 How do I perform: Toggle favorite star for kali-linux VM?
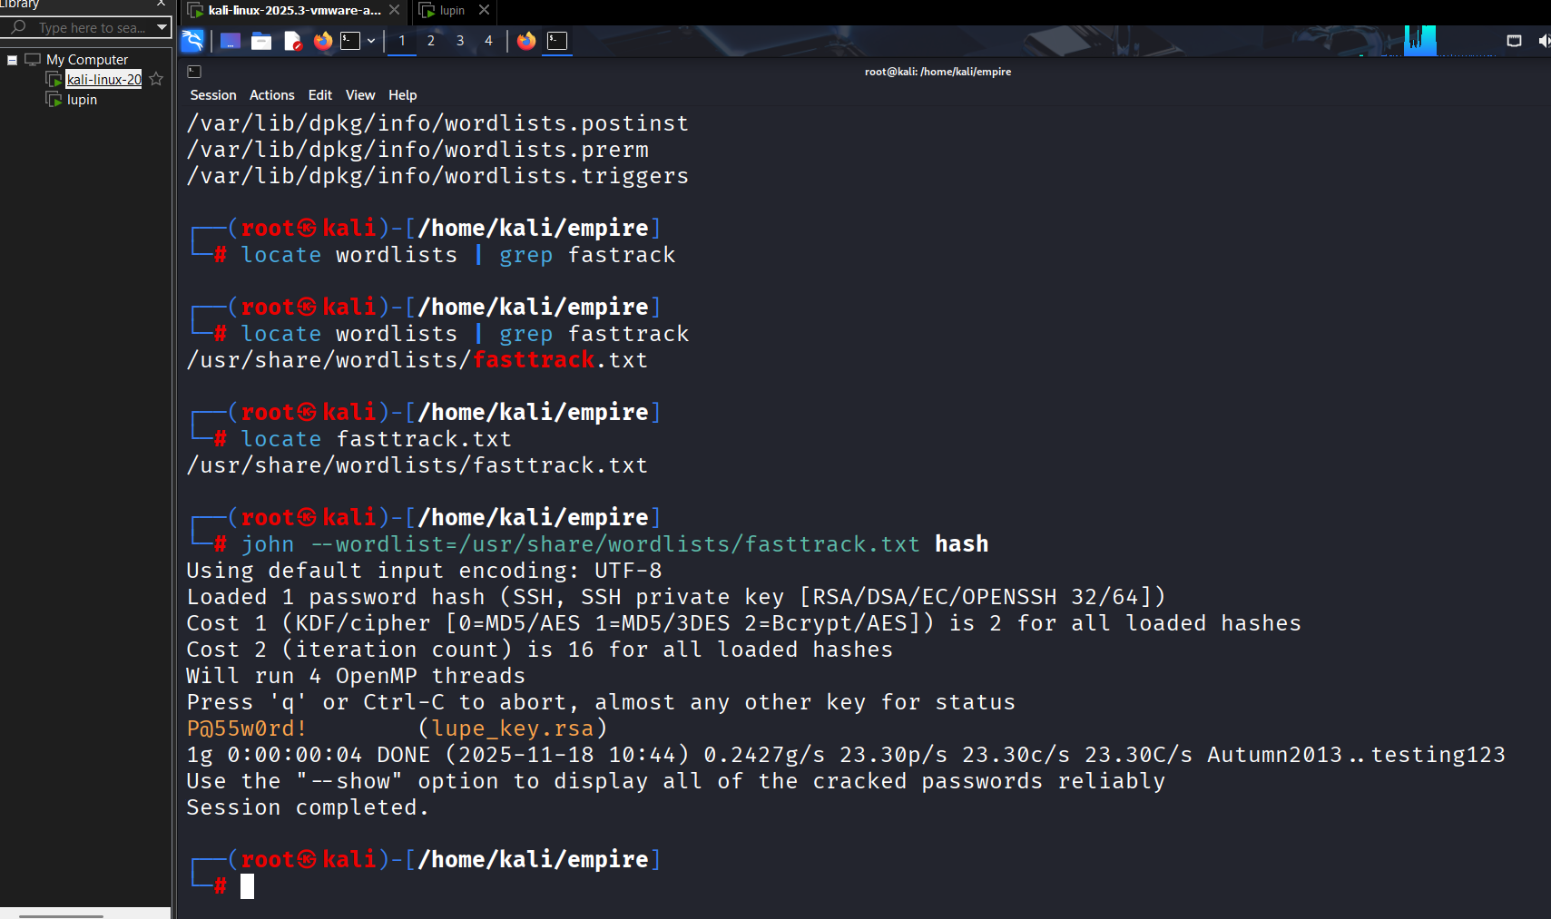pos(156,80)
